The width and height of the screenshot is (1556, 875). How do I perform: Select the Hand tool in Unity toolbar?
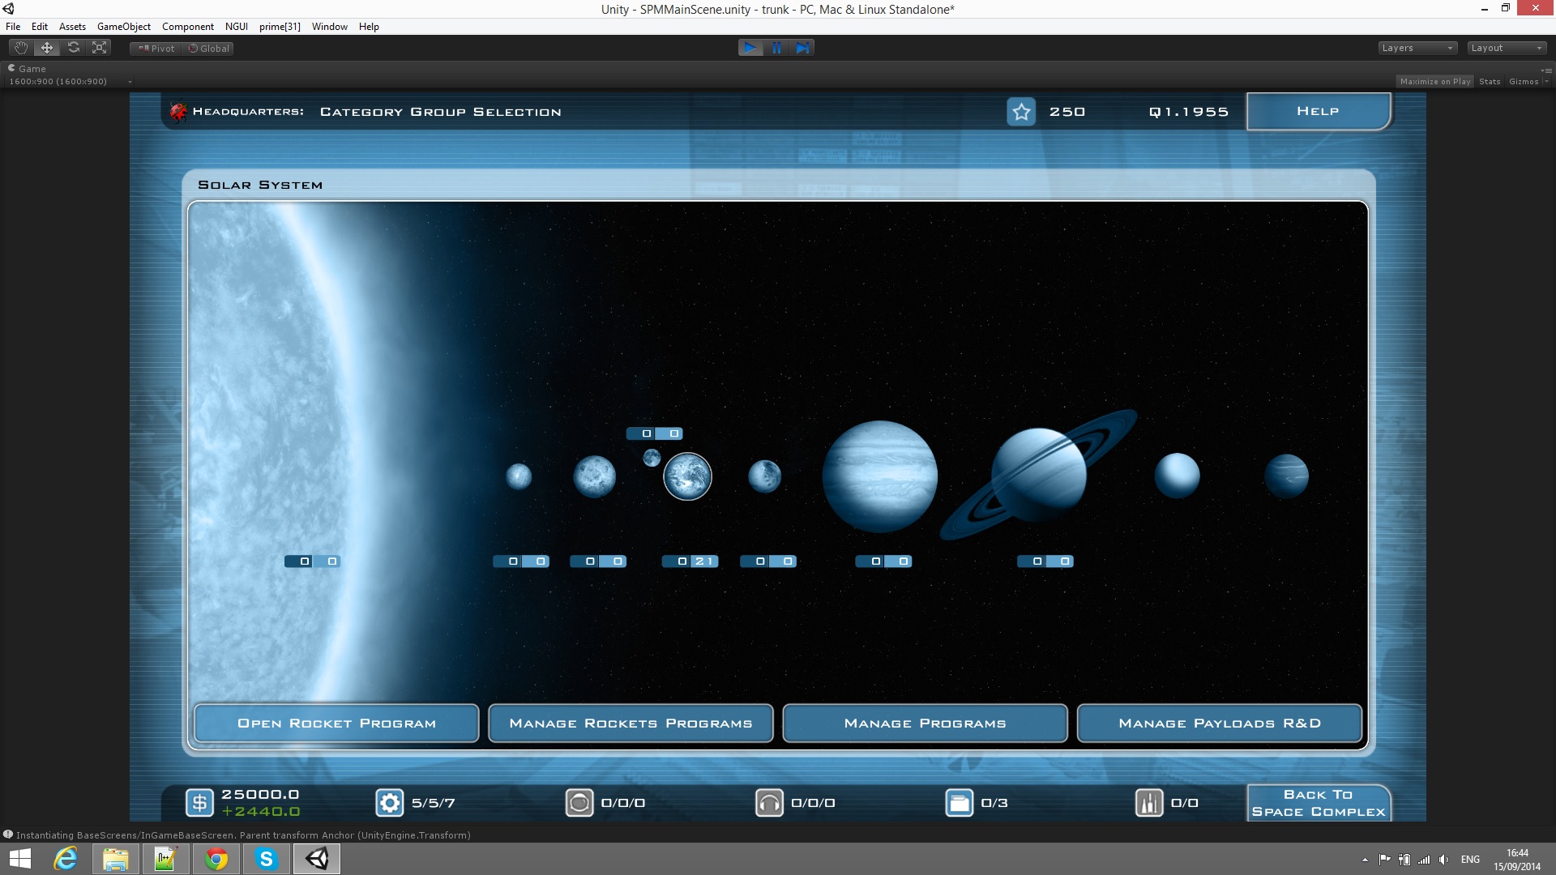point(21,48)
